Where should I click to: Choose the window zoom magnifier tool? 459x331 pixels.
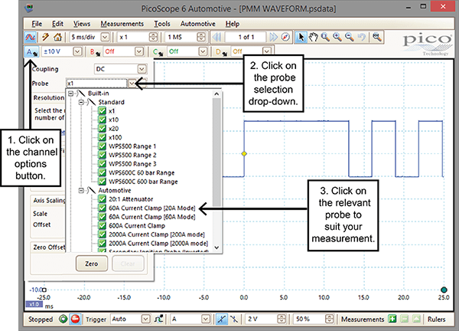[325, 38]
